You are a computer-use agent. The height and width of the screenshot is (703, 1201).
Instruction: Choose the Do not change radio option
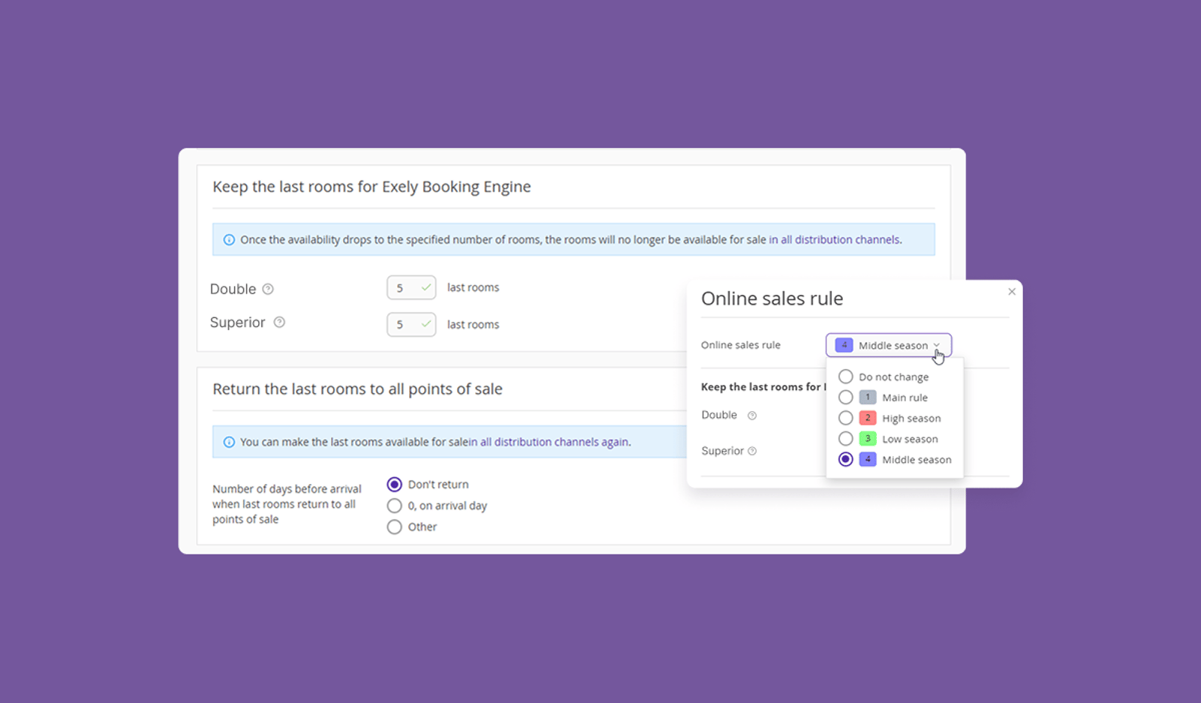(845, 377)
